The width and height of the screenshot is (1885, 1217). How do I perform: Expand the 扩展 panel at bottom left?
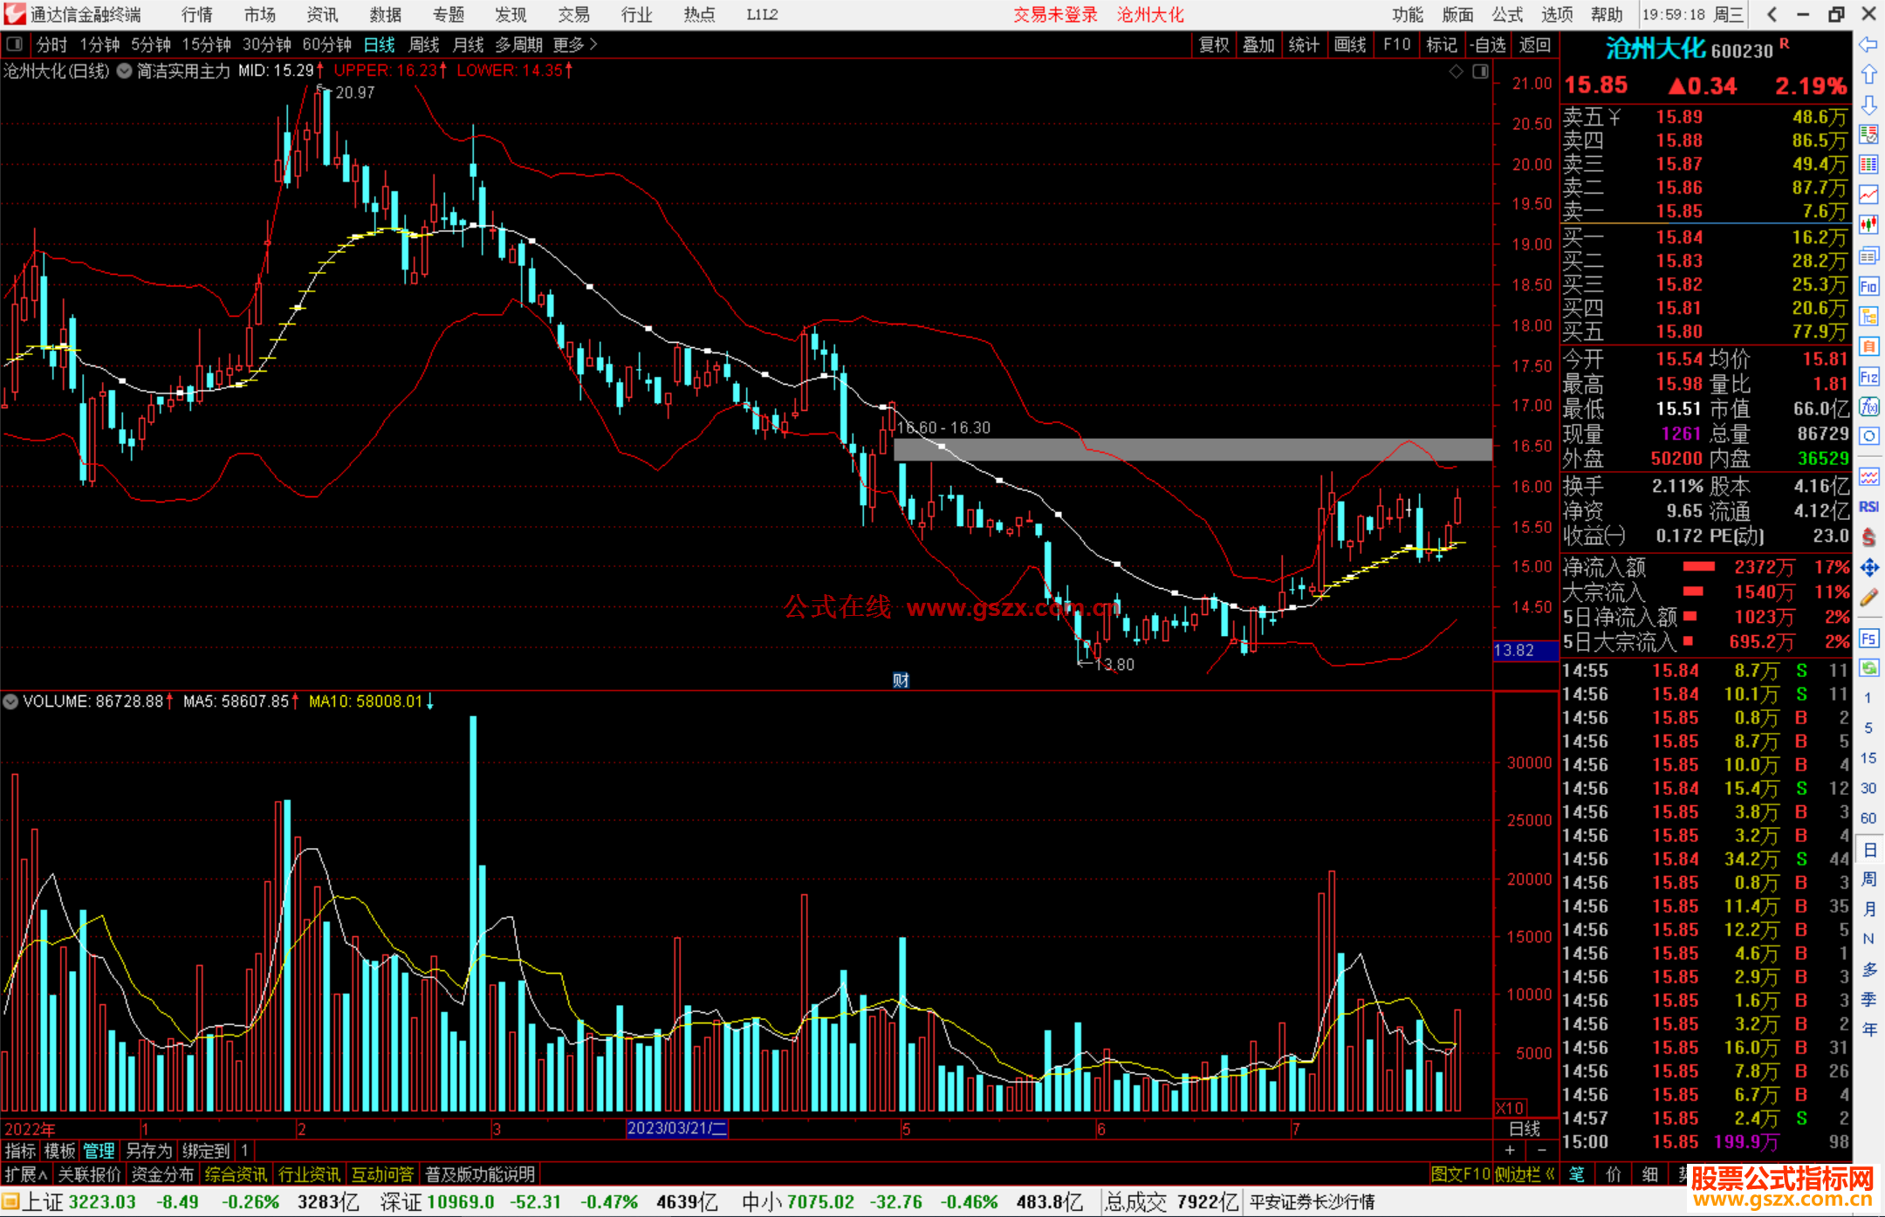point(26,1174)
